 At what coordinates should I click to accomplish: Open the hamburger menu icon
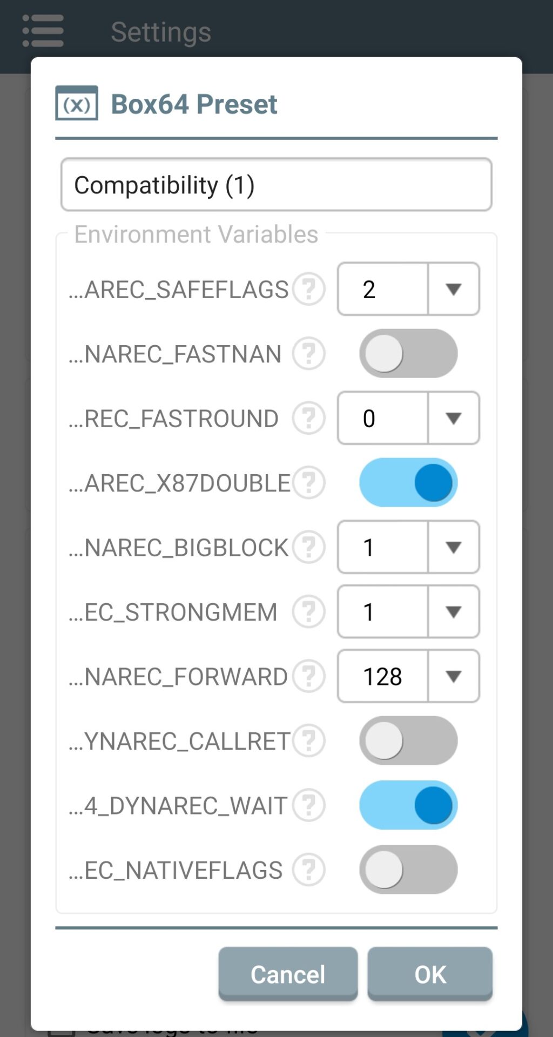pyautogui.click(x=43, y=31)
